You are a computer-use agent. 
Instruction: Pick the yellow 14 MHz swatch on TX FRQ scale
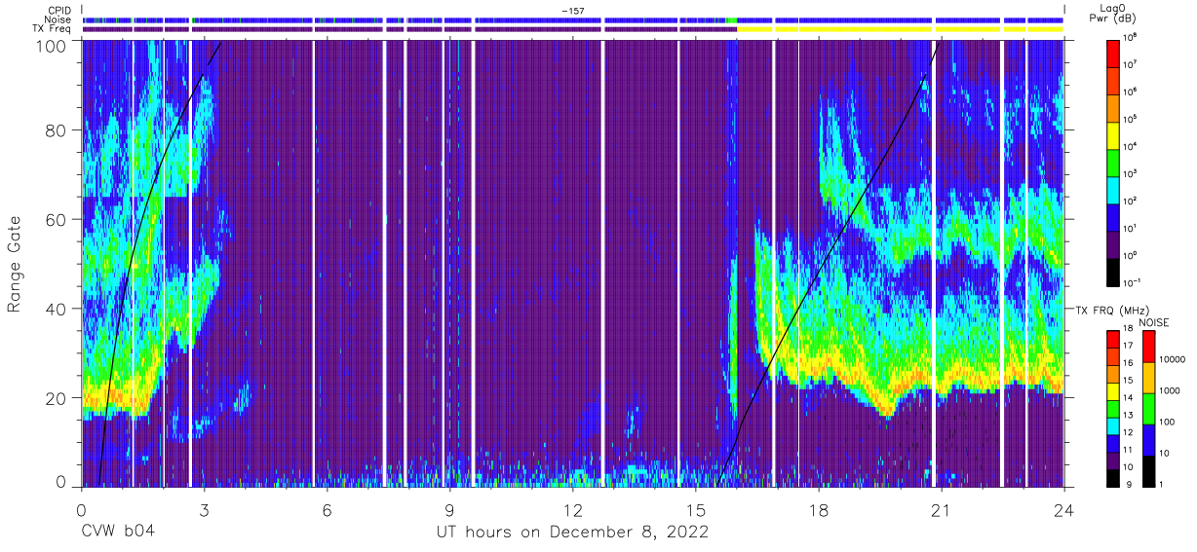pyautogui.click(x=1114, y=390)
